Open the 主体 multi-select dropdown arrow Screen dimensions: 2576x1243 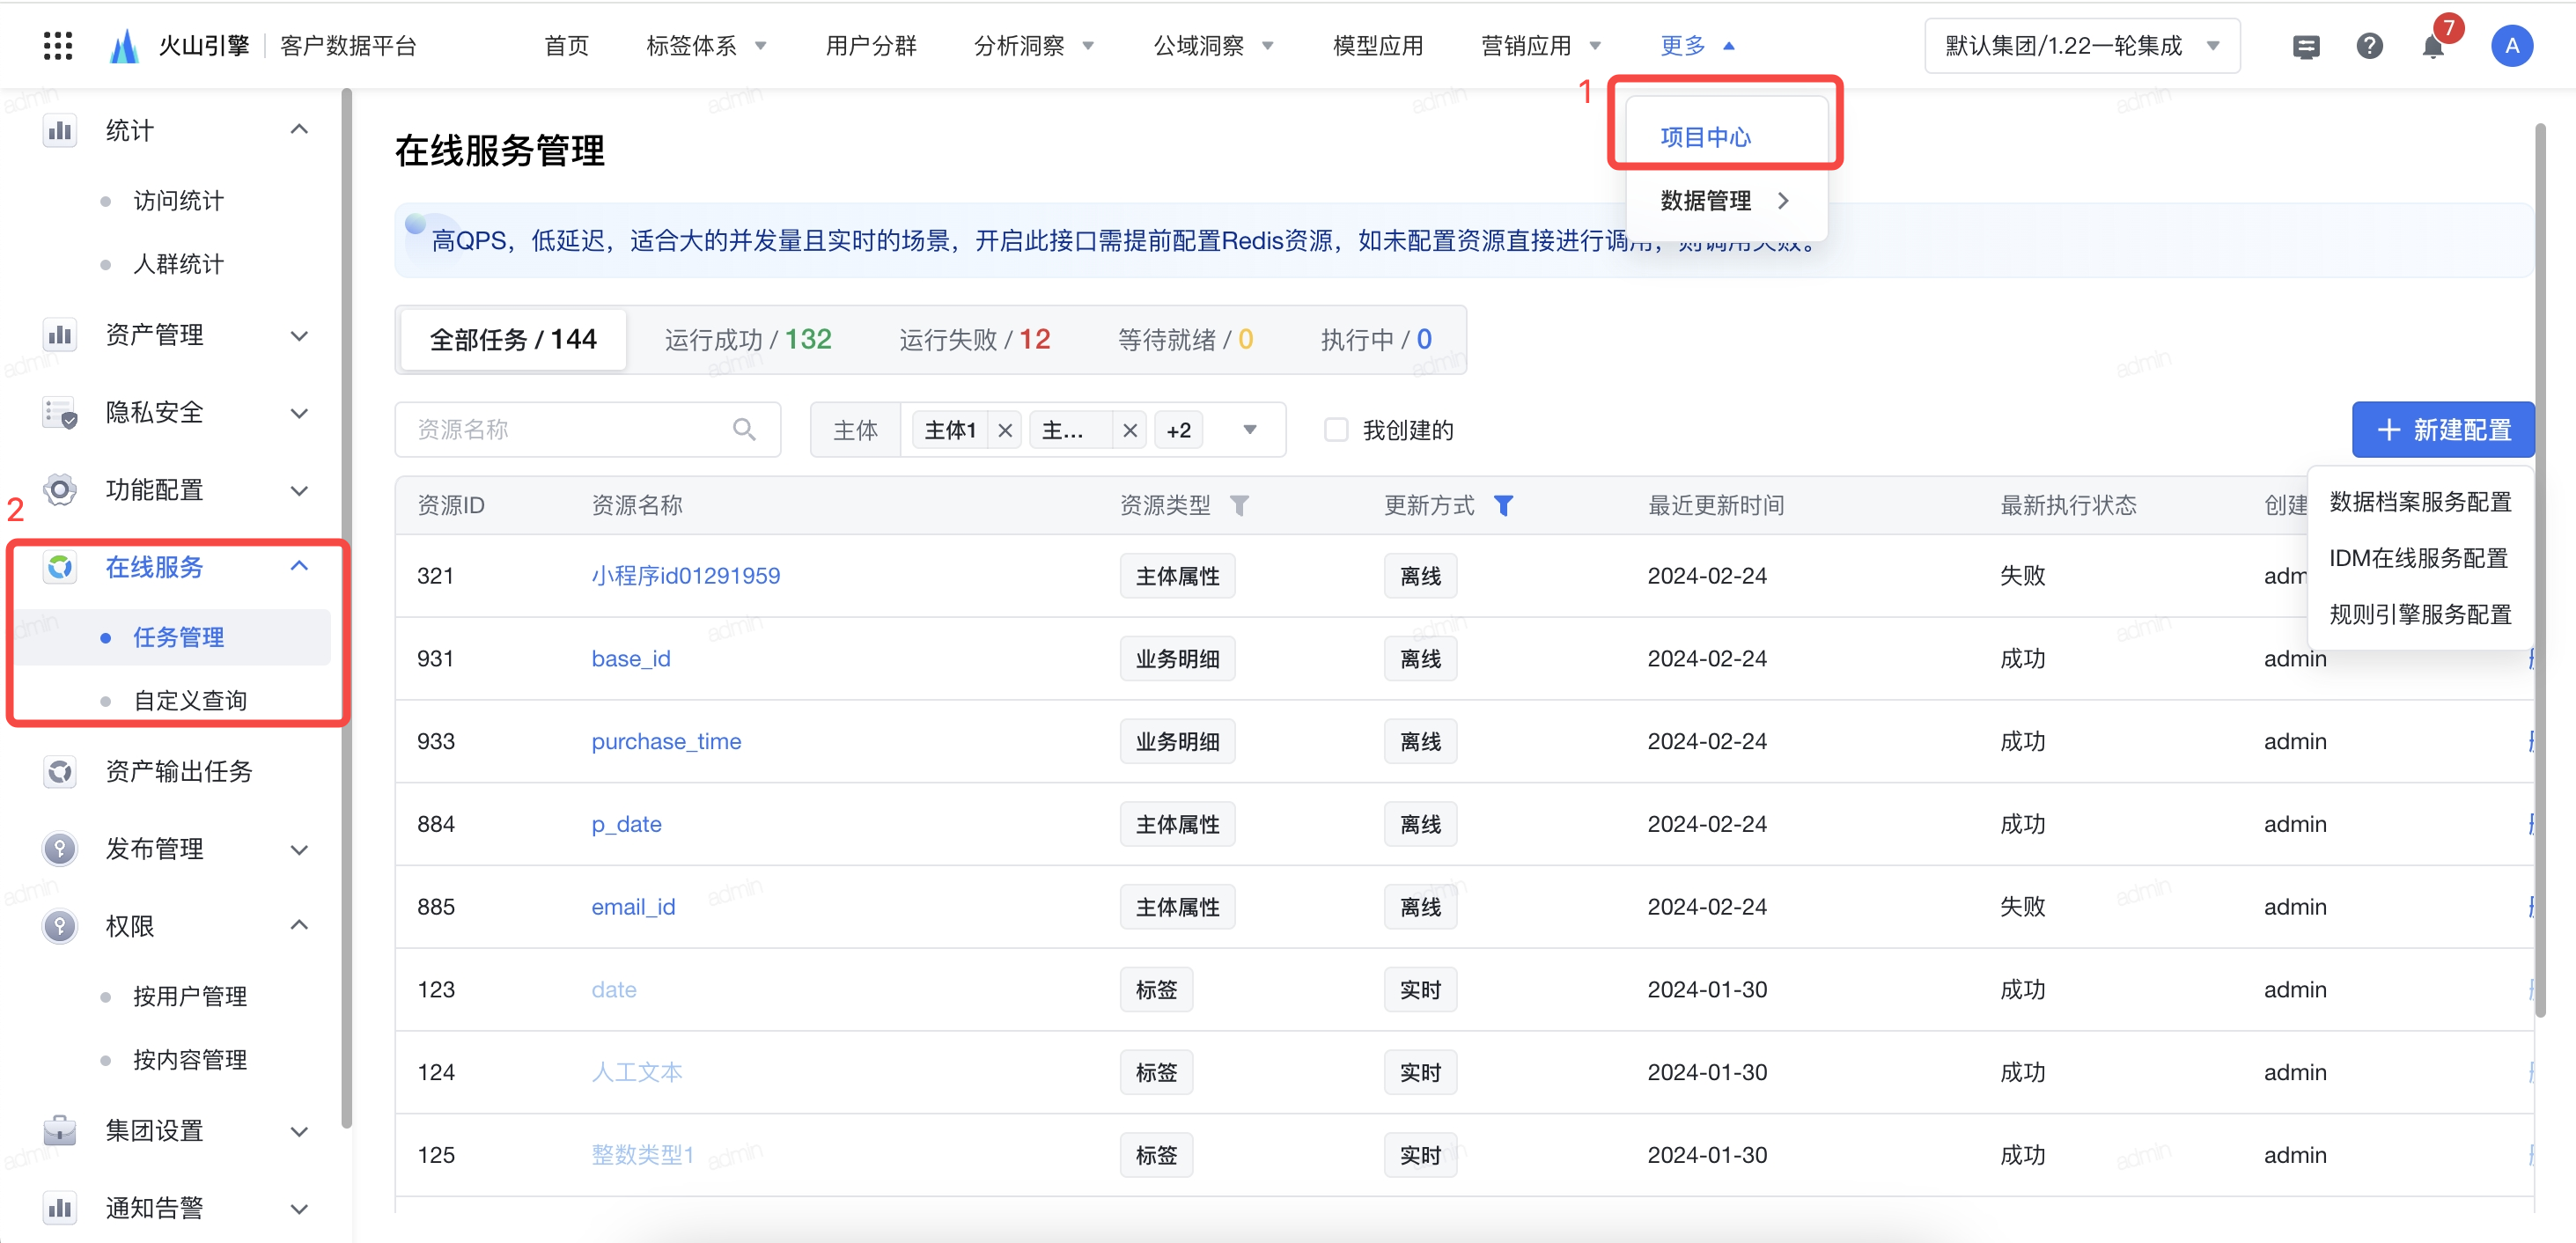[x=1250, y=430]
